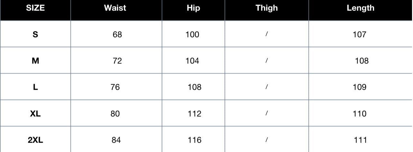This screenshot has height=152, width=413.
Task: Select the 2XL size row label
Action: point(35,140)
